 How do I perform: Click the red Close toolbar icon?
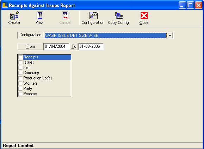pyautogui.click(x=144, y=15)
